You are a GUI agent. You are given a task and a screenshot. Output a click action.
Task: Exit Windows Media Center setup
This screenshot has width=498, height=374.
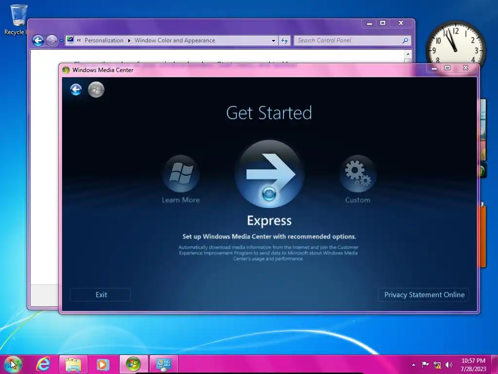point(100,295)
